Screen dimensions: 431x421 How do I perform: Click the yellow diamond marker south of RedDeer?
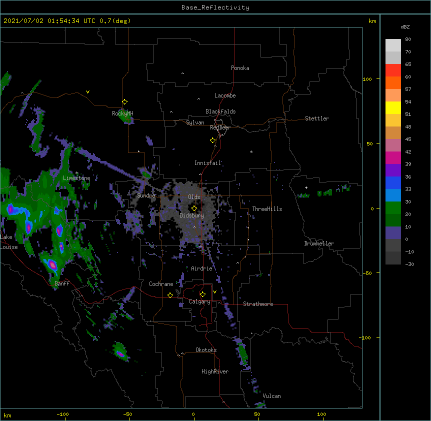212,140
